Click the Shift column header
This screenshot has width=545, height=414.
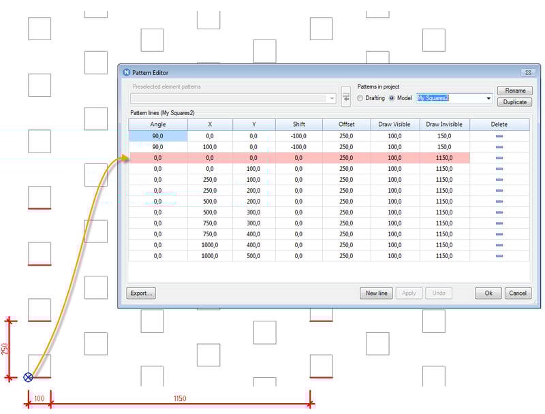pyautogui.click(x=299, y=125)
